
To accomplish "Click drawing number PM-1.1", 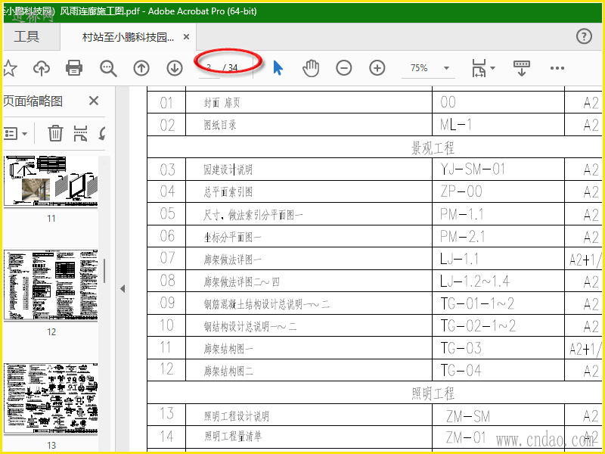I will (x=461, y=214).
